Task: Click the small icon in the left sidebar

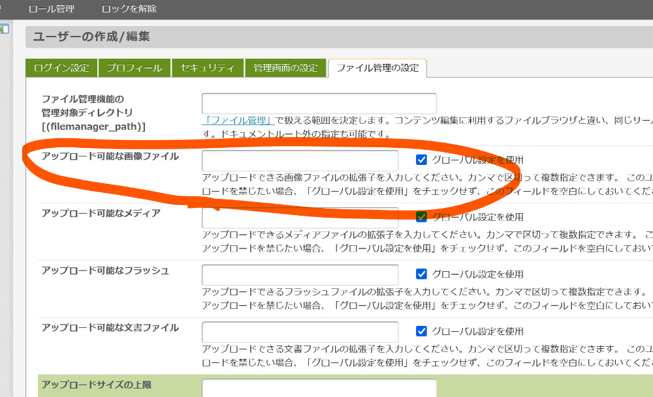Action: click(x=3, y=29)
